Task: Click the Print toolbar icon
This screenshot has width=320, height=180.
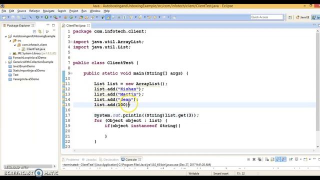Action: tap(24, 17)
